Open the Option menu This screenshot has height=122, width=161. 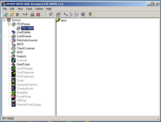tap(39, 9)
